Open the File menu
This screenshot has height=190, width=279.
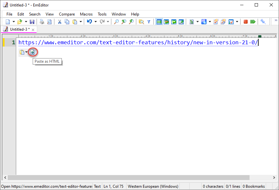pyautogui.click(x=9, y=14)
